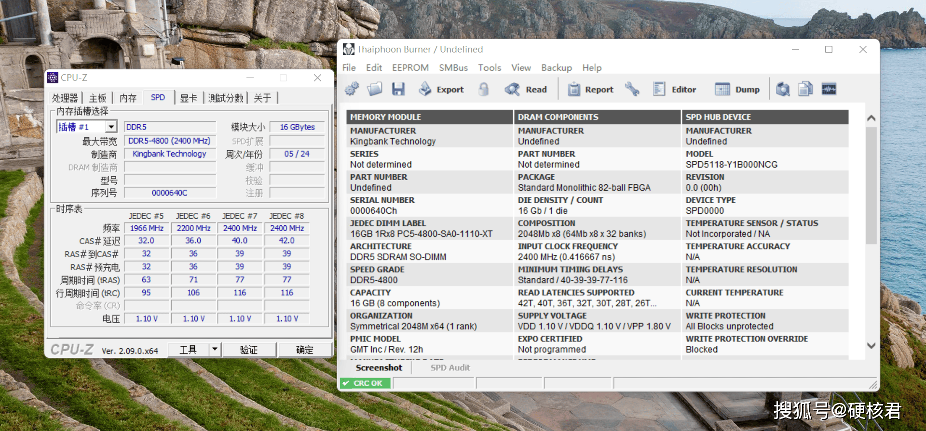The image size is (926, 431).
Task: Switch to the 关于 tab in CPU-Z
Action: (x=262, y=98)
